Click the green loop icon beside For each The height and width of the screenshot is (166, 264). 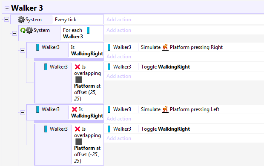pyautogui.click(x=23, y=30)
